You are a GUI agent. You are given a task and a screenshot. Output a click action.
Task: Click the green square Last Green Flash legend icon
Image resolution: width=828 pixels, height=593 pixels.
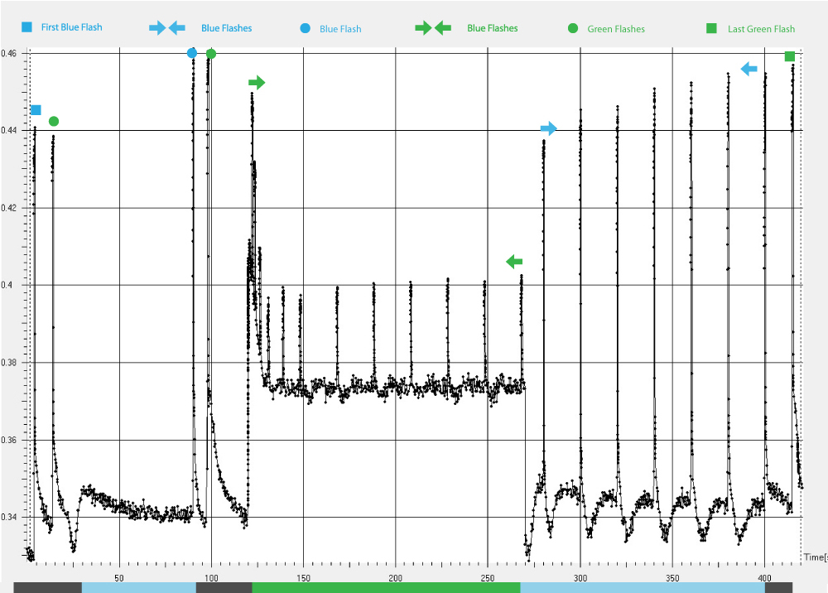click(711, 29)
